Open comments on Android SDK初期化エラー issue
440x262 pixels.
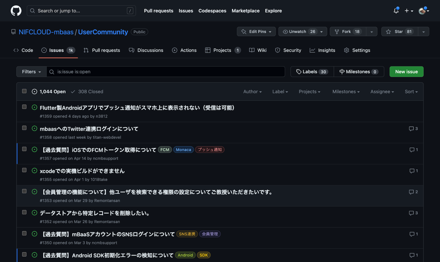[414, 255]
